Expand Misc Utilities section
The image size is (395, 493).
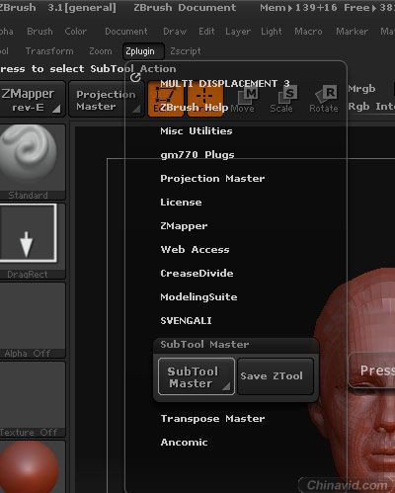tap(197, 131)
